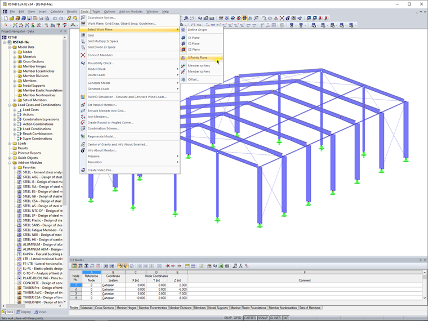Click Measure in the Tools menu
The width and height of the screenshot is (428, 321).
pos(130,157)
